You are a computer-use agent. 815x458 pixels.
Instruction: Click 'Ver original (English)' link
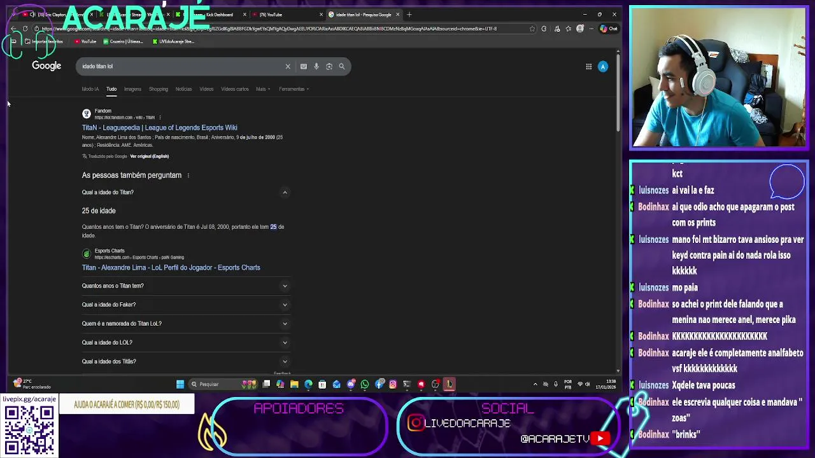pos(150,156)
